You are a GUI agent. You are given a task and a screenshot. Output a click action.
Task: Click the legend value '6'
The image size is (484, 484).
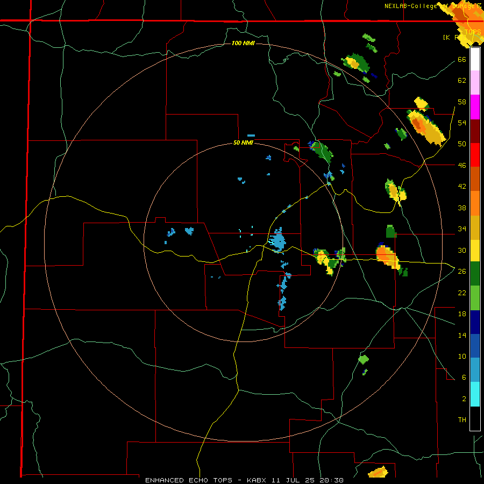[464, 377]
